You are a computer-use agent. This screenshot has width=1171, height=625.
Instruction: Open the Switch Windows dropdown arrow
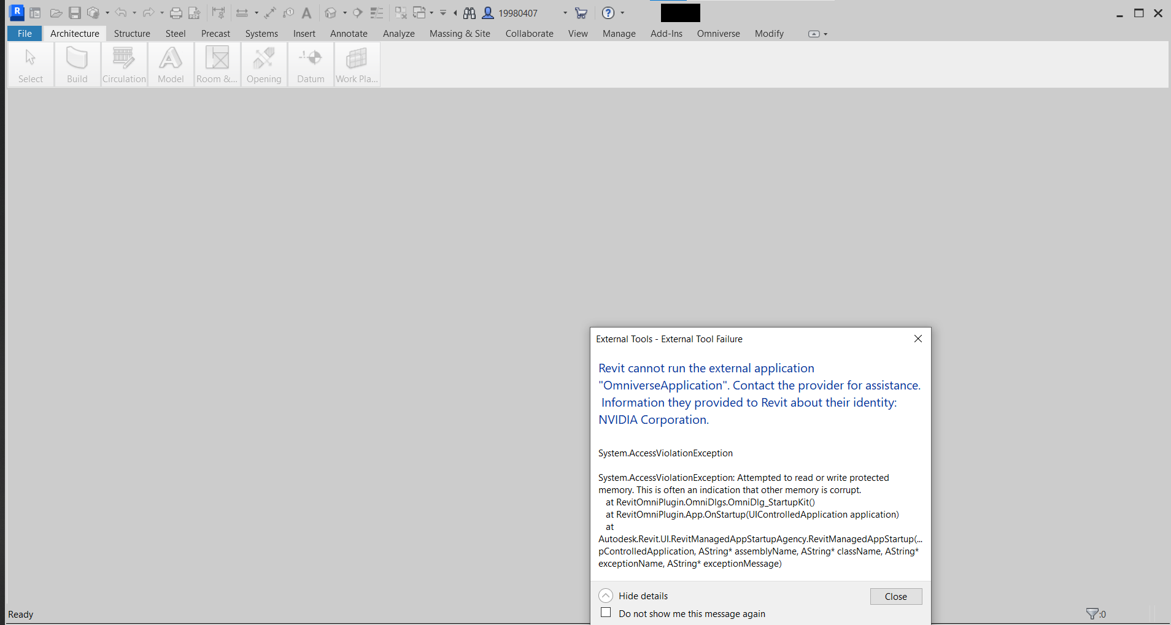pyautogui.click(x=431, y=13)
